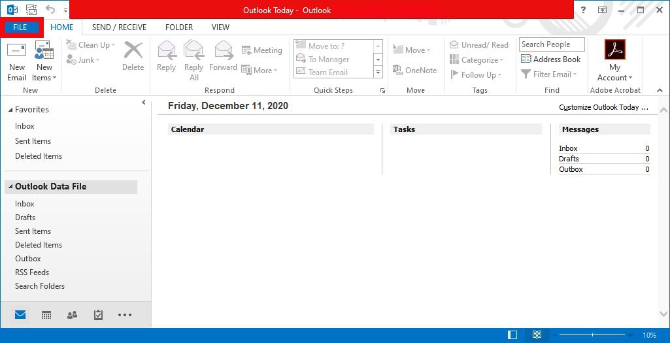Image resolution: width=670 pixels, height=343 pixels.
Task: Switch to Calendar navigation icon
Action: point(46,316)
